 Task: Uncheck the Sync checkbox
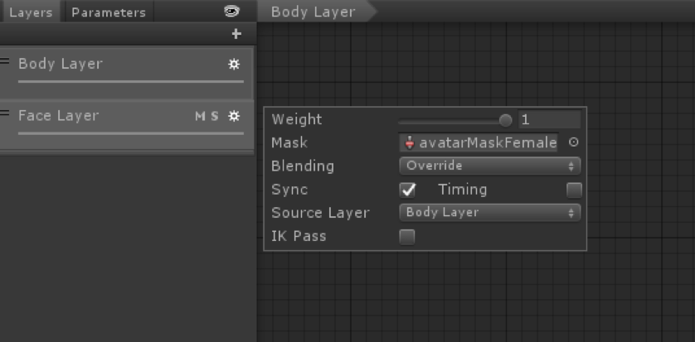coord(407,190)
